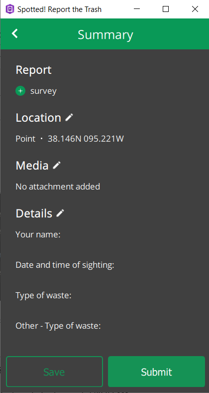Go back using the header arrow
The width and height of the screenshot is (209, 393).
pyautogui.click(x=15, y=33)
